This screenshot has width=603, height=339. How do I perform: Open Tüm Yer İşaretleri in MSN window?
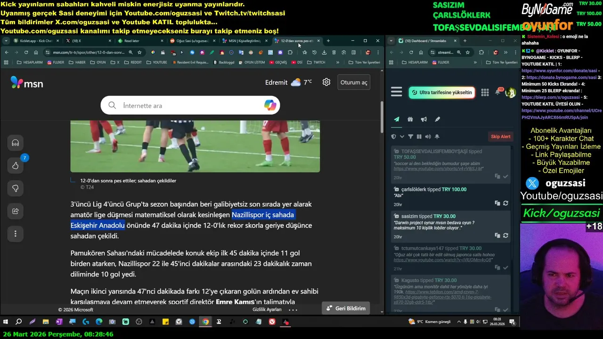coord(364,62)
